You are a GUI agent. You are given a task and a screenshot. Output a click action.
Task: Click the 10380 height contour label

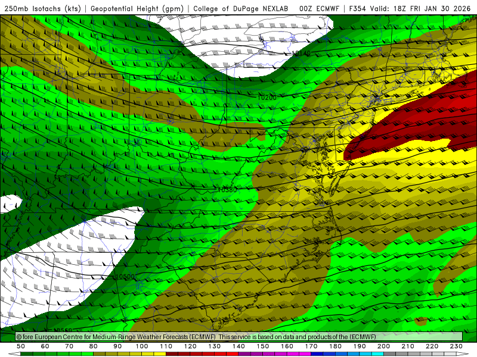tap(227, 190)
